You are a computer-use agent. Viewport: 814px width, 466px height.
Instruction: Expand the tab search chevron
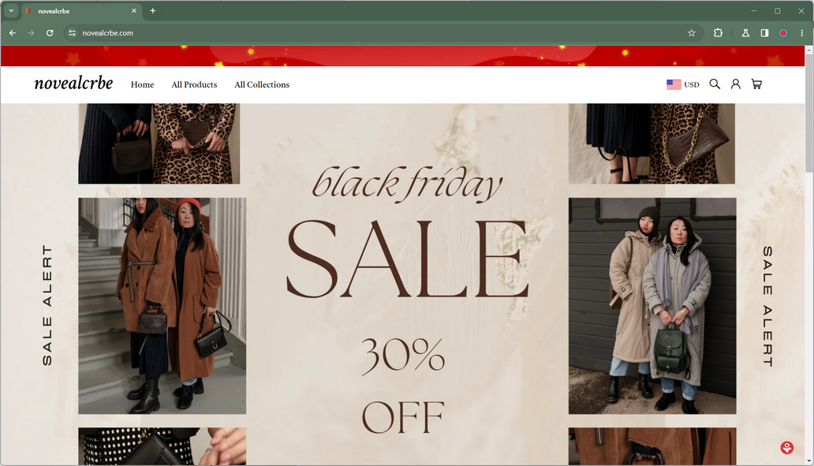coord(11,10)
